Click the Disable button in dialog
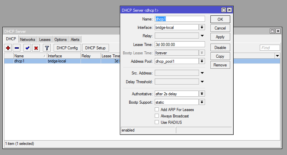287x155 pixels. click(x=220, y=48)
